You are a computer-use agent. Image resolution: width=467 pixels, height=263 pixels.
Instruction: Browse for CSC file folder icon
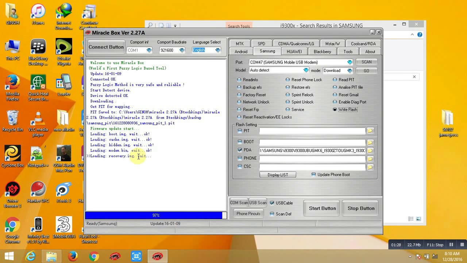point(370,167)
